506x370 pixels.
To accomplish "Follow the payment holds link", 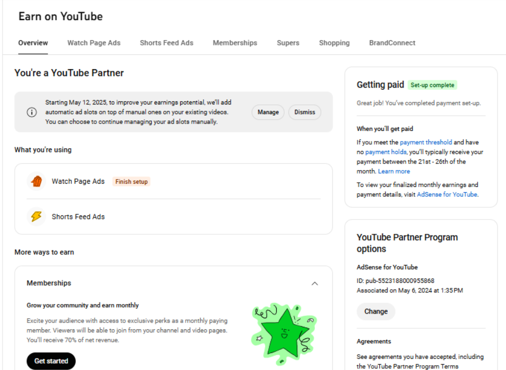I will pos(386,152).
